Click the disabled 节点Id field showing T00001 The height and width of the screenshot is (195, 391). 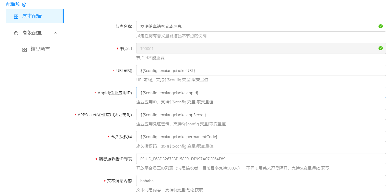pos(256,48)
